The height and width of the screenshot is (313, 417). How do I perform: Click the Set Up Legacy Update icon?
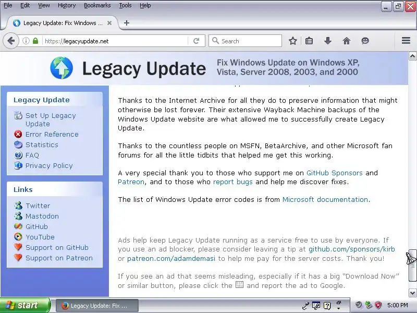pyautogui.click(x=18, y=115)
